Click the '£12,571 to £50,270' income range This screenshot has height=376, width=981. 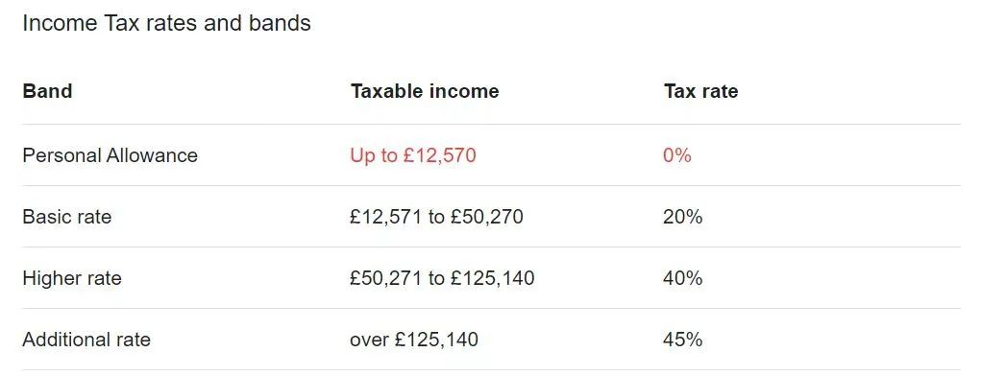(x=437, y=217)
